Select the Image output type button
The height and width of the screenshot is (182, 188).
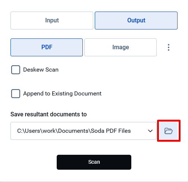[x=120, y=47]
